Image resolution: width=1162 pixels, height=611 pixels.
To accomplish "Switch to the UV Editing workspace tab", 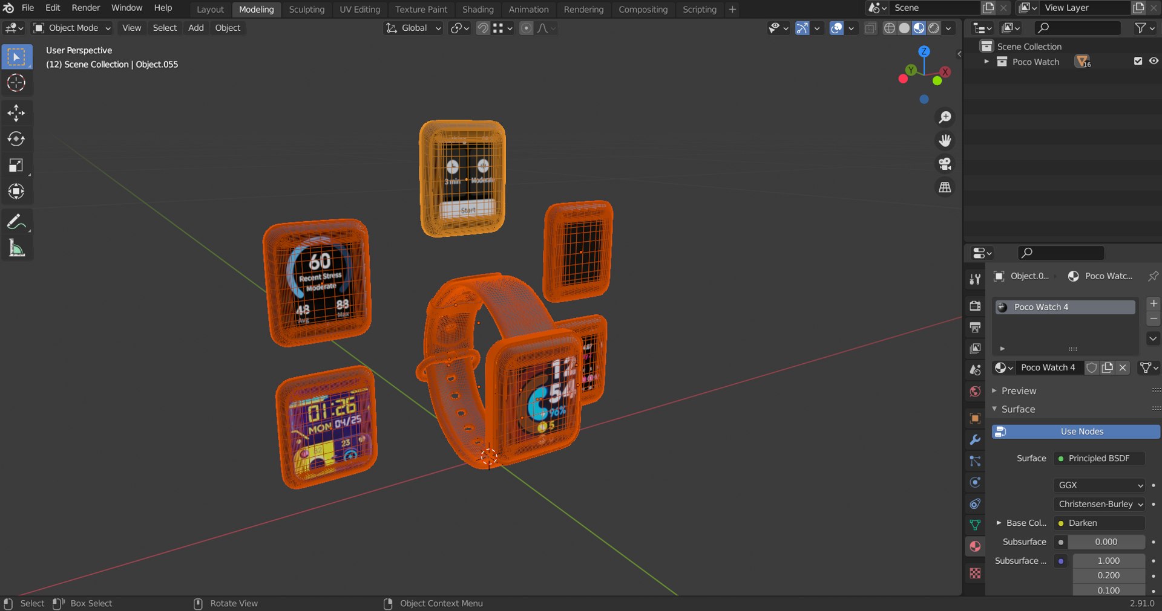I will tap(359, 9).
